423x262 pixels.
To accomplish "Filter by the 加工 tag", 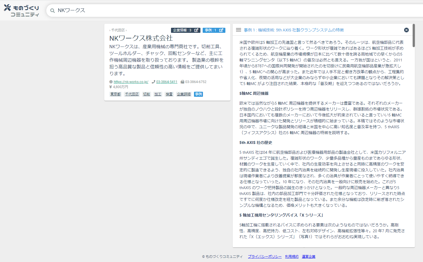I will [x=158, y=94].
